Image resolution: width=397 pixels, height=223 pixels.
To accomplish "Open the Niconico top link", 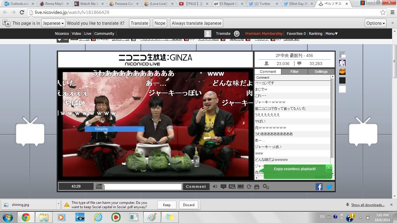I will pos(62,33).
